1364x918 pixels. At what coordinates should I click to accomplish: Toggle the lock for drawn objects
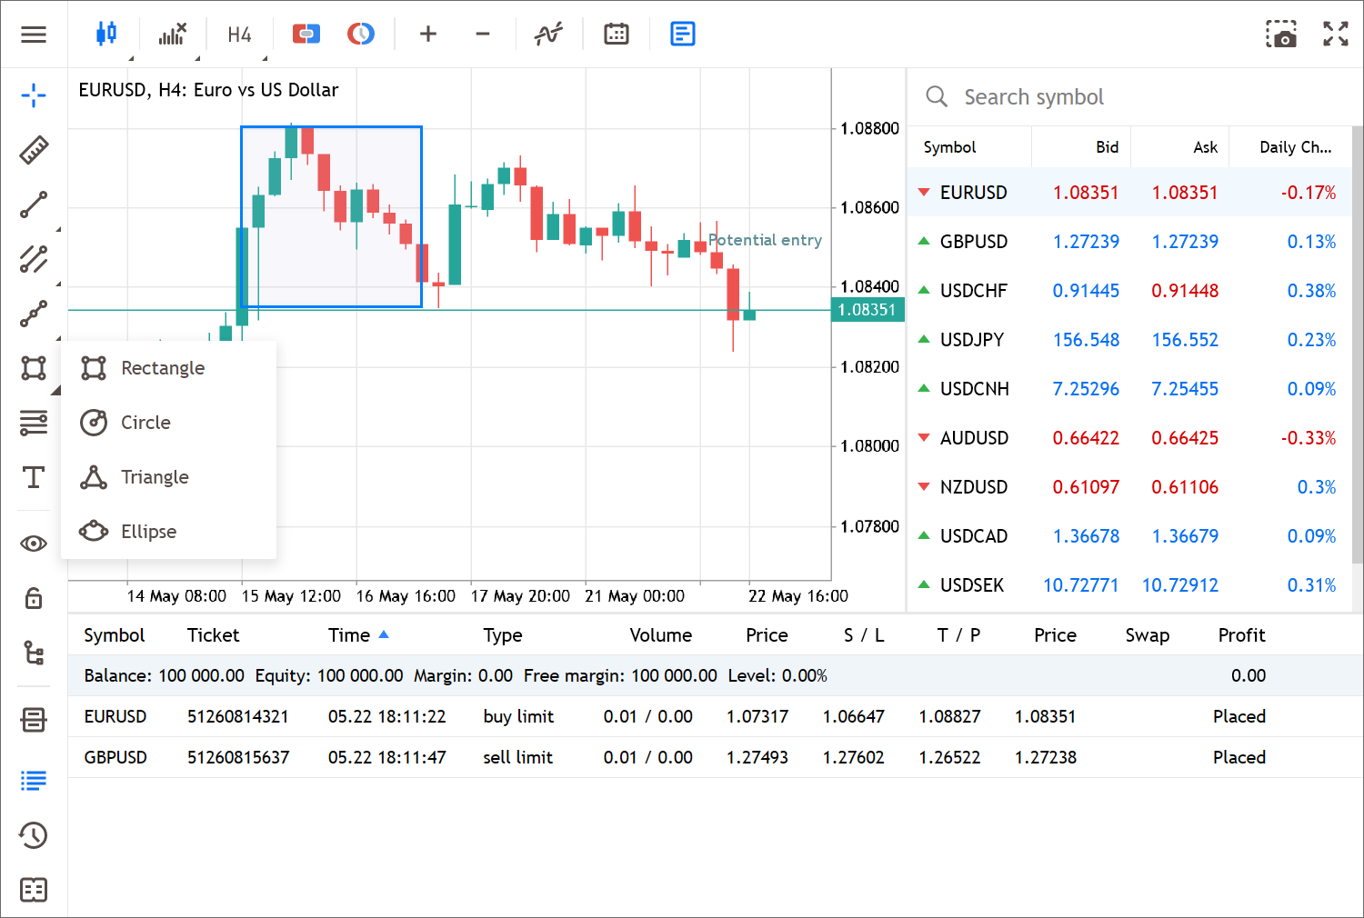(34, 598)
